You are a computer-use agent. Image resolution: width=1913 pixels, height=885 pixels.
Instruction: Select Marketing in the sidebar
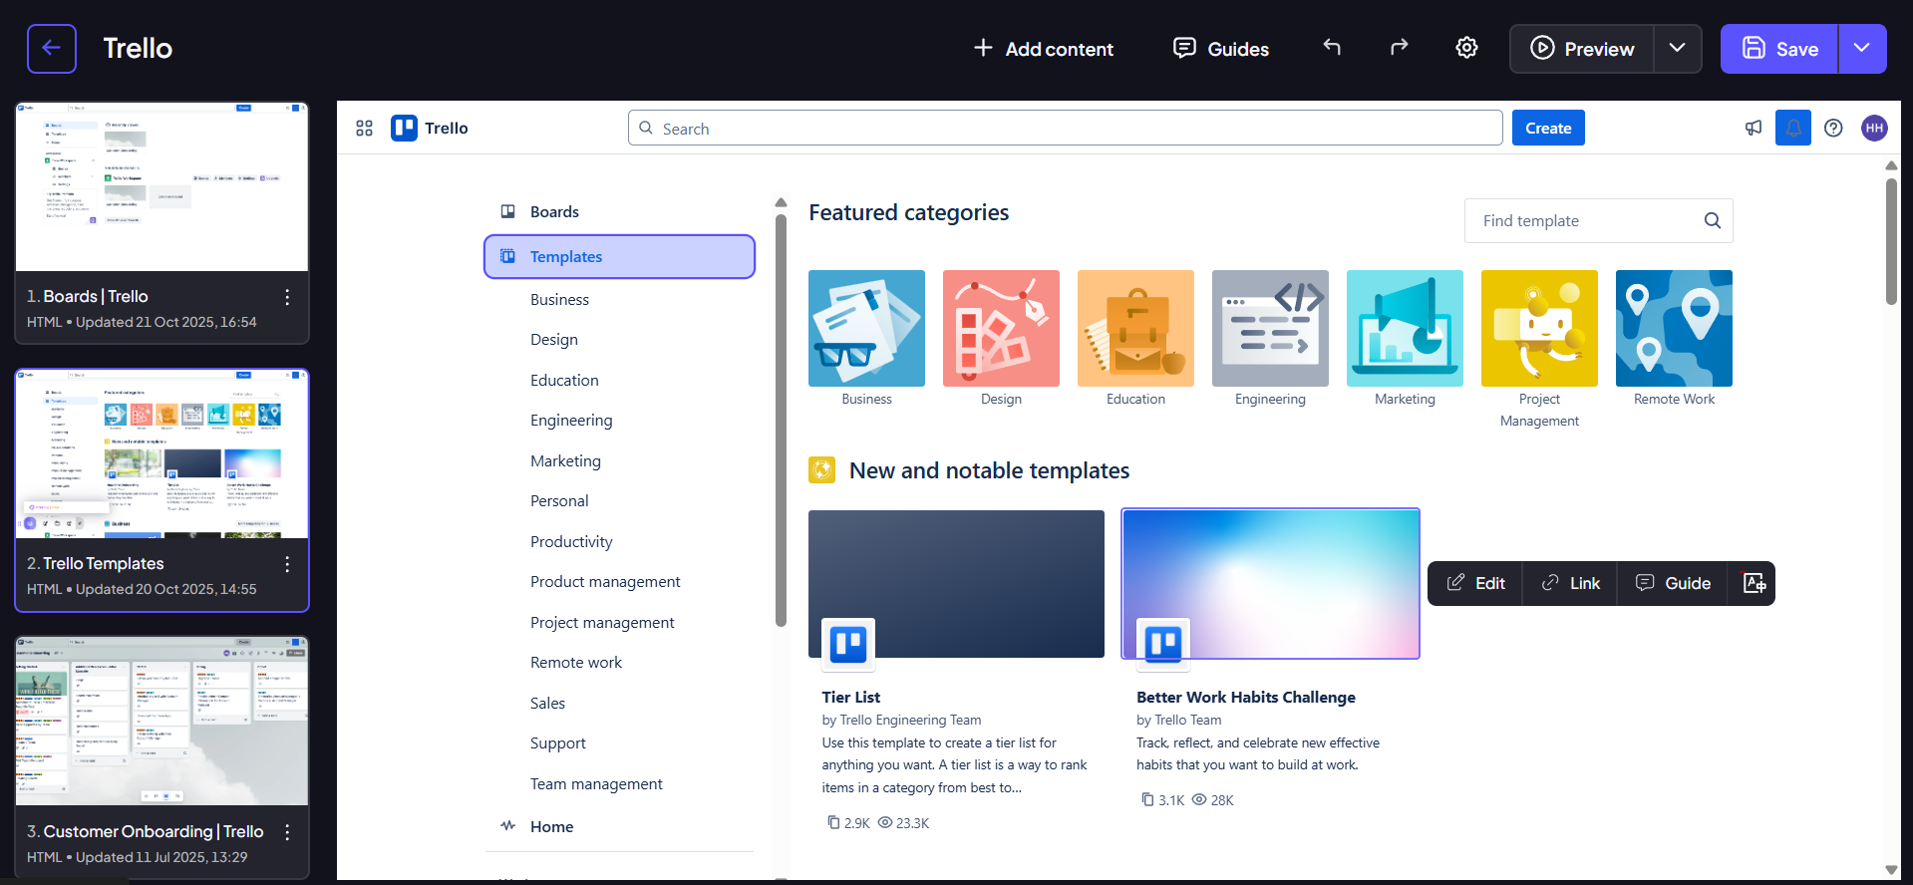(565, 460)
